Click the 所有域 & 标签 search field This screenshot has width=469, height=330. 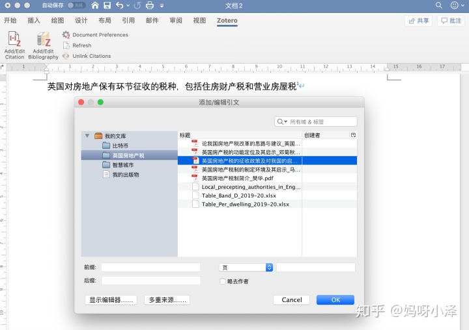coord(315,121)
